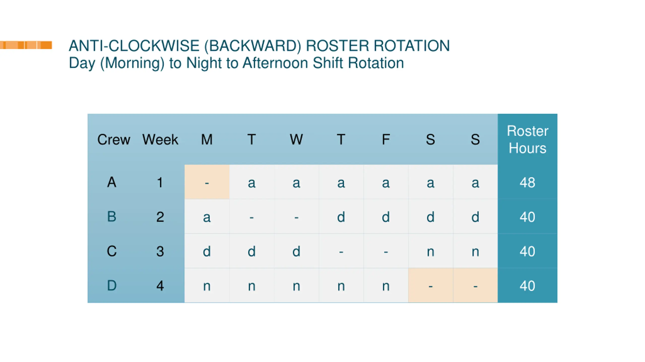Select the W (Wednesday) column header

tap(296, 140)
